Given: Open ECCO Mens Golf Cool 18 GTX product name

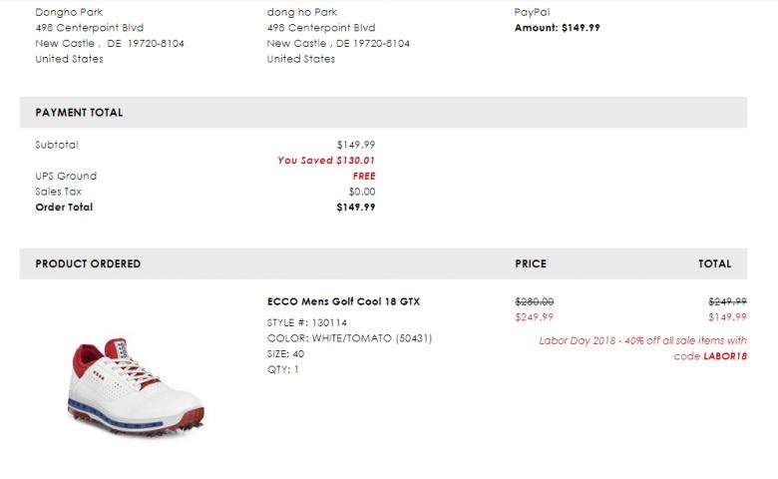Looking at the screenshot, I should 343,301.
